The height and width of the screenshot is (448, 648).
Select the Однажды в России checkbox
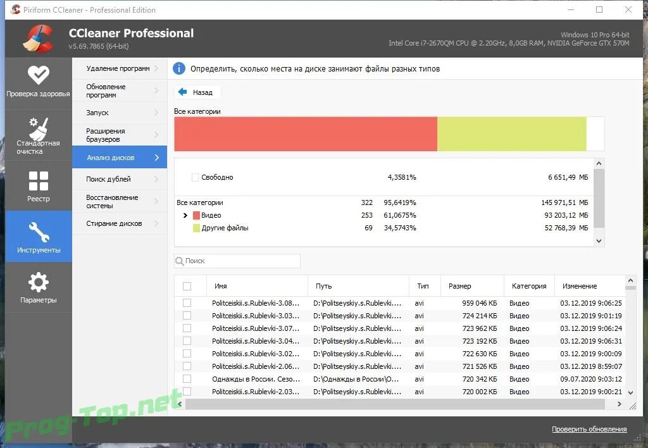(187, 378)
